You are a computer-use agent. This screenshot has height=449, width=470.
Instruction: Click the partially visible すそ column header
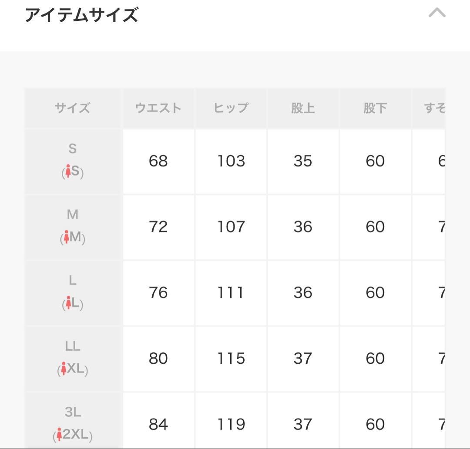pos(434,108)
